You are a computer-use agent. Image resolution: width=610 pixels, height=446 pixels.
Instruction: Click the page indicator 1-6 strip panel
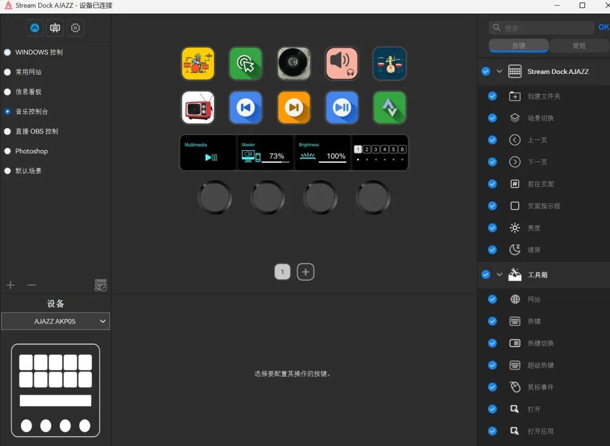point(380,153)
